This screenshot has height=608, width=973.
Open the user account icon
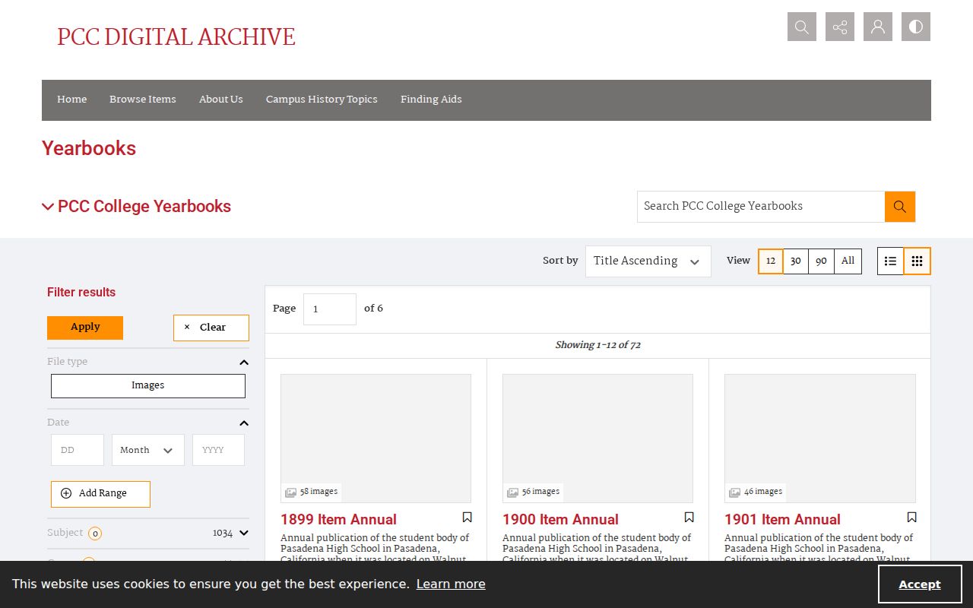point(878,27)
